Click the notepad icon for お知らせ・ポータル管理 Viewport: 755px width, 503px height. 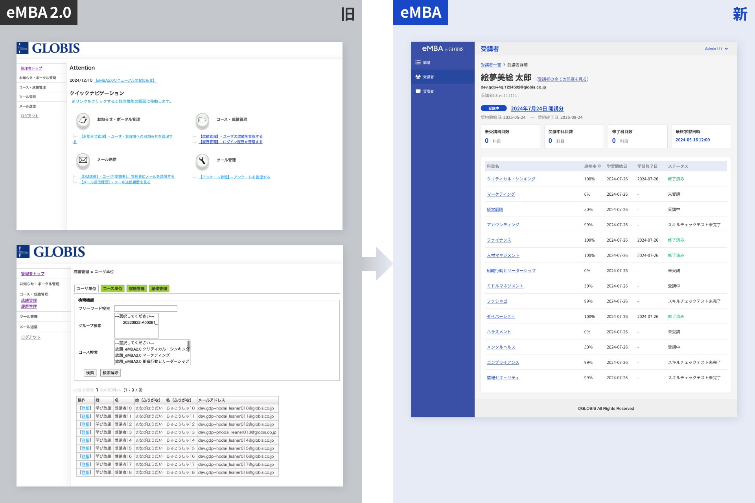pyautogui.click(x=83, y=120)
